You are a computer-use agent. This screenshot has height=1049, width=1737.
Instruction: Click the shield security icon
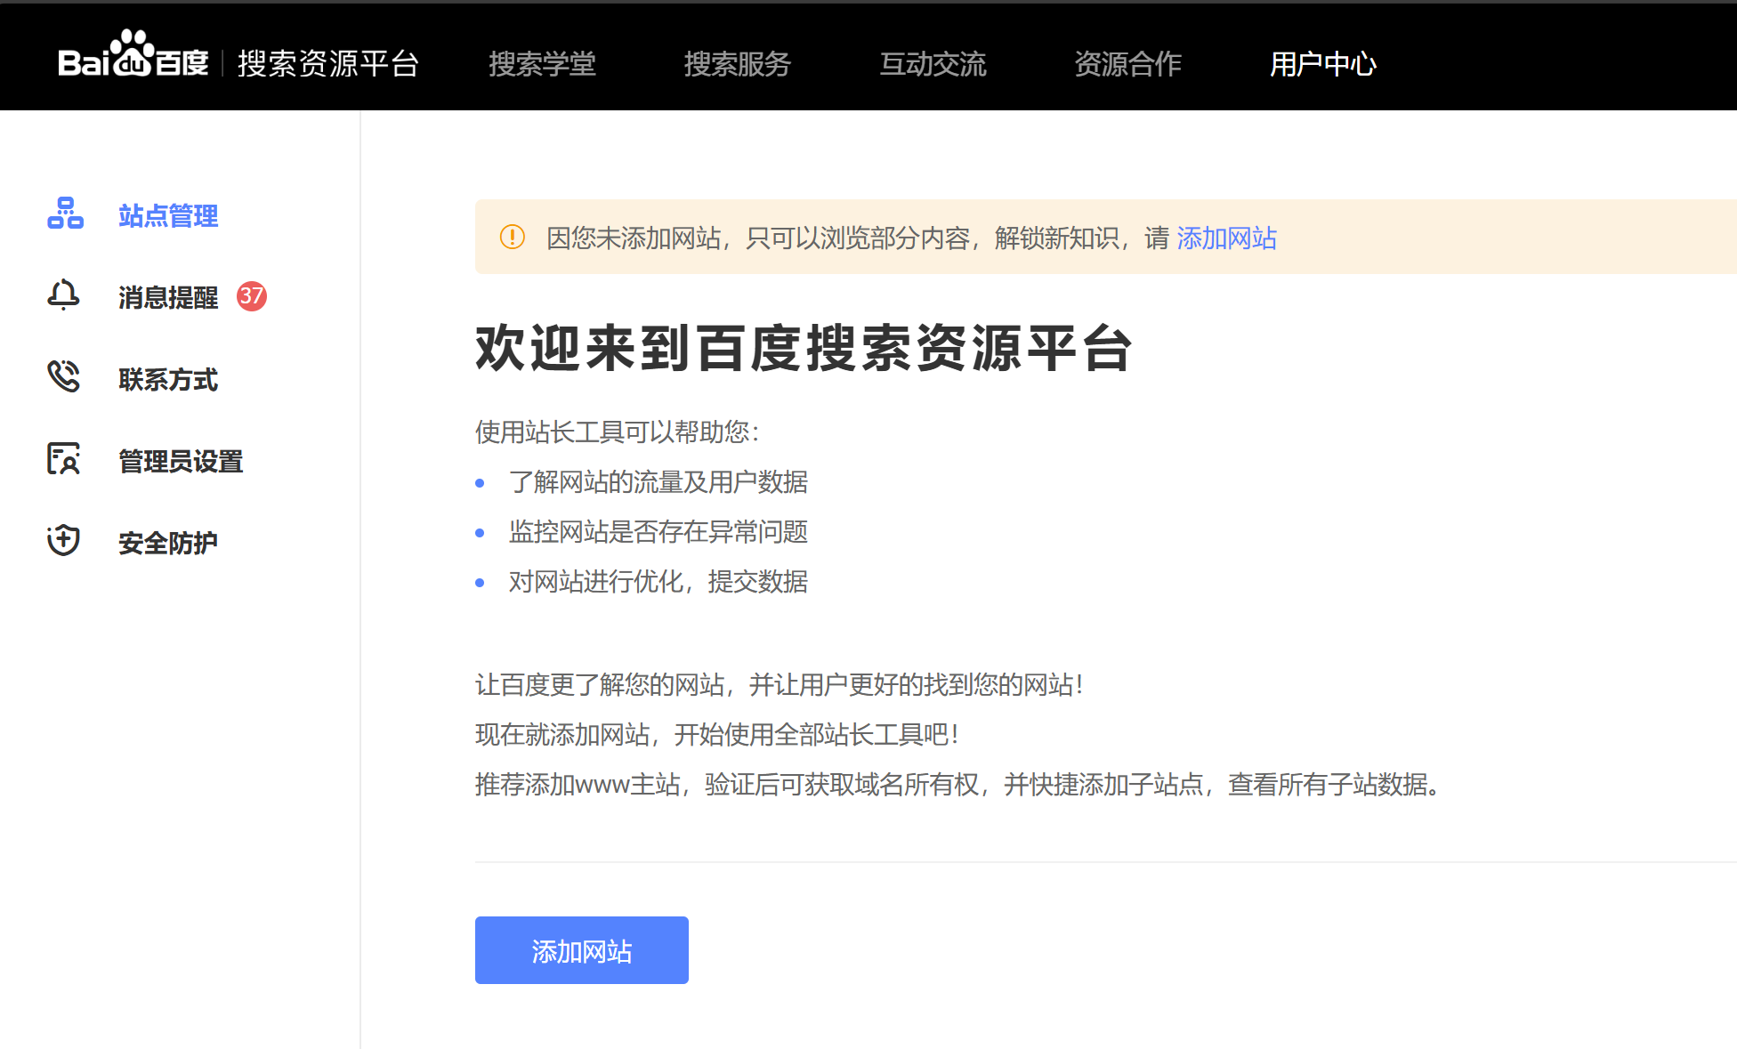(x=64, y=540)
